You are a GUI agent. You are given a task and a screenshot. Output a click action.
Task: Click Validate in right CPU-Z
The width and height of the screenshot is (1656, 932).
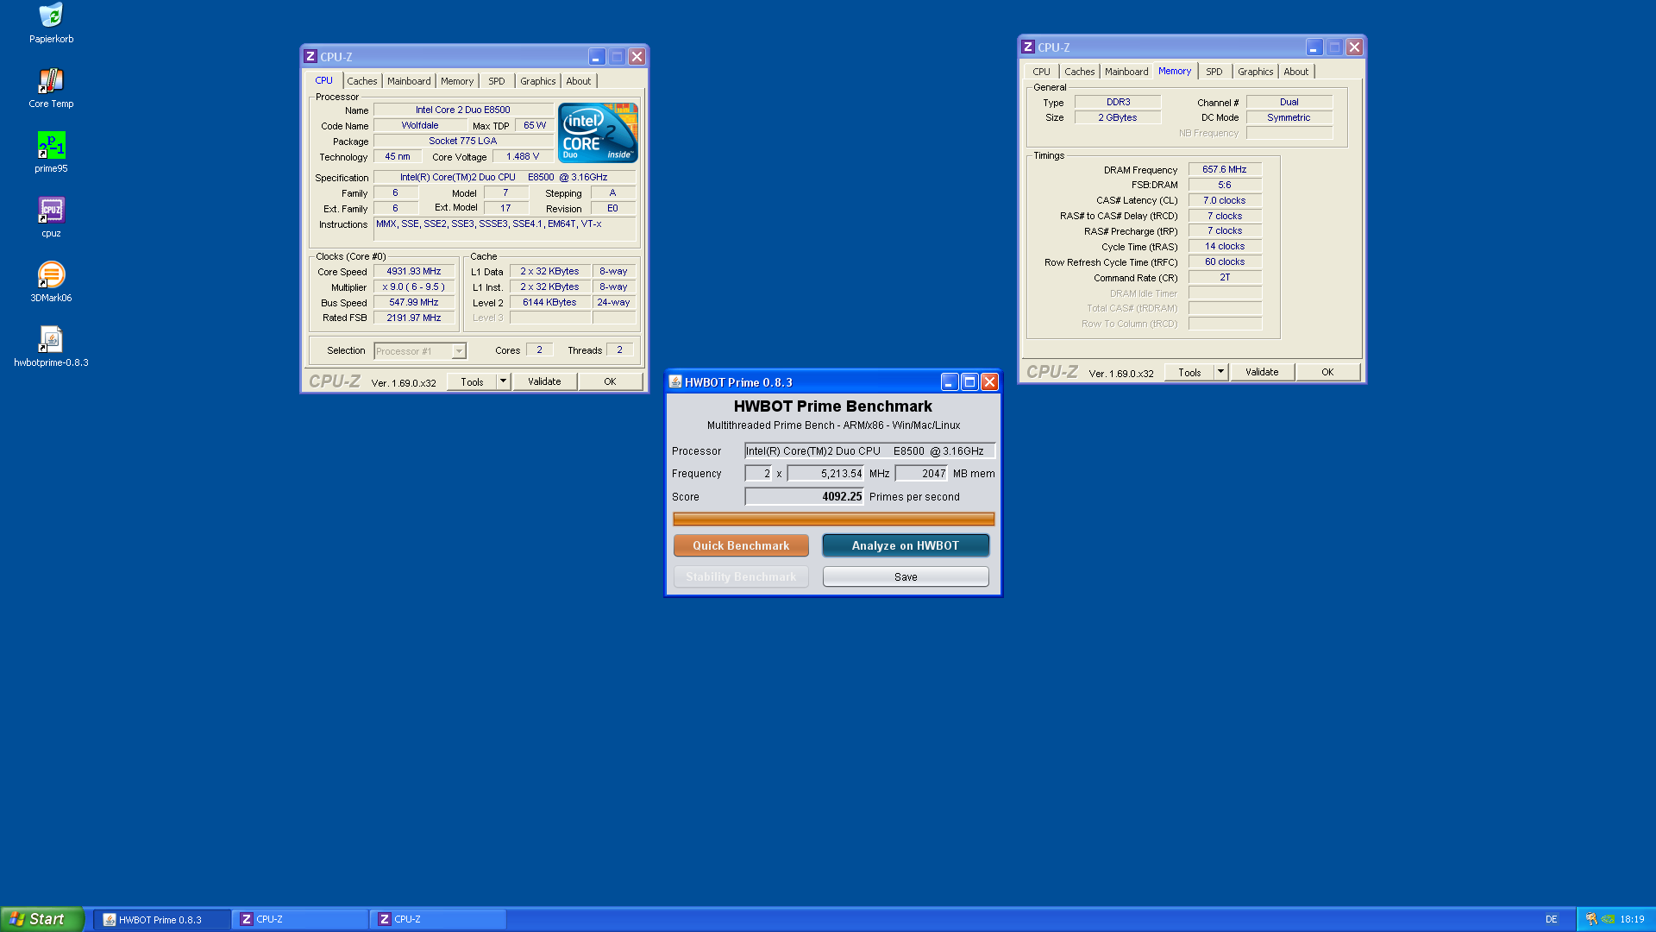1262,372
